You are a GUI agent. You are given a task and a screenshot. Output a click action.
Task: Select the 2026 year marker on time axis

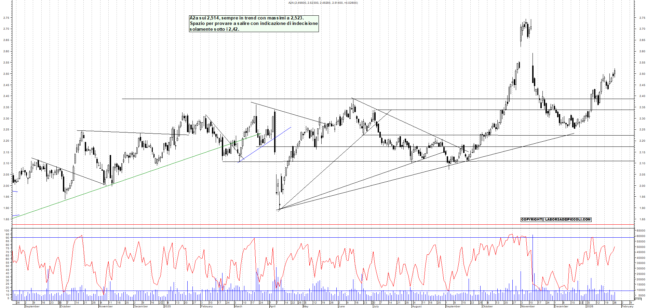point(589,306)
